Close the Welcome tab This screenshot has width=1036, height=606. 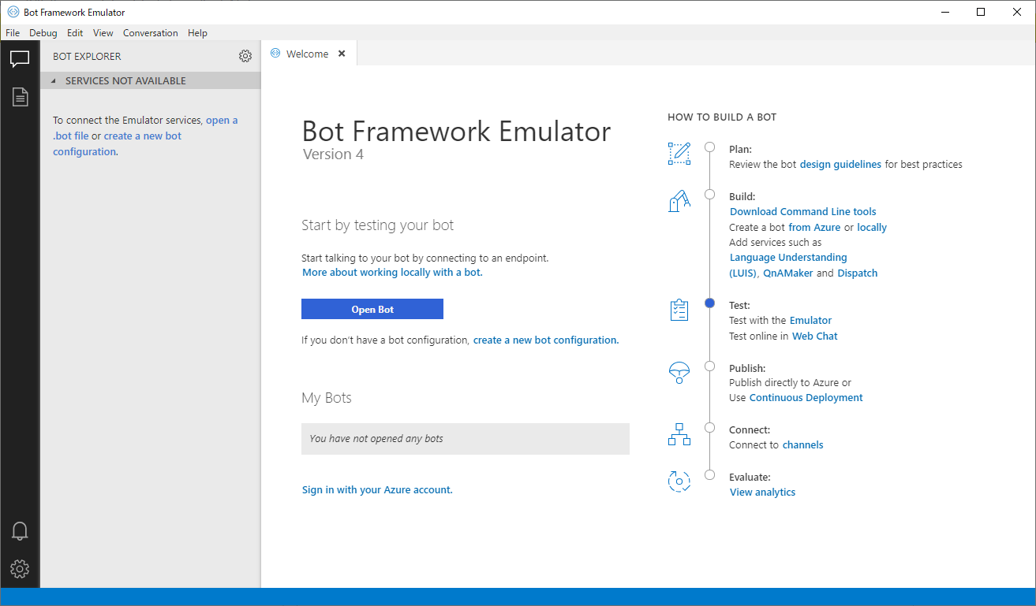(x=342, y=54)
